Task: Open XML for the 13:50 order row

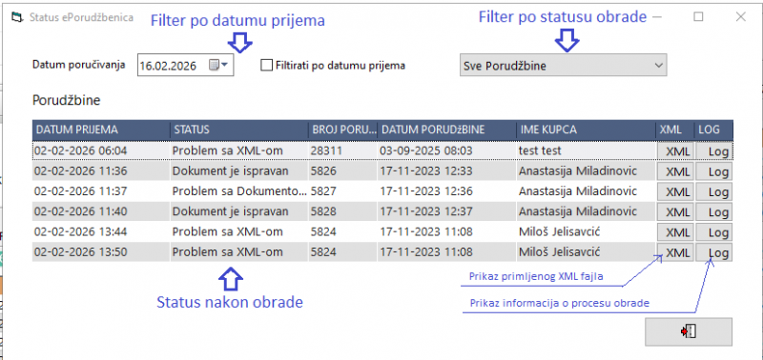Action: pyautogui.click(x=675, y=252)
